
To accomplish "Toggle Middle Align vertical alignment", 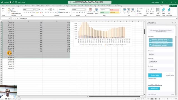I will (48, 9).
